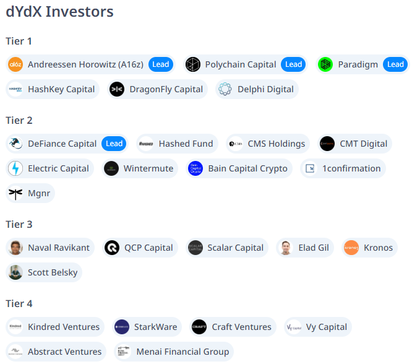Click the Mgnr dragonfly logo

point(15,193)
